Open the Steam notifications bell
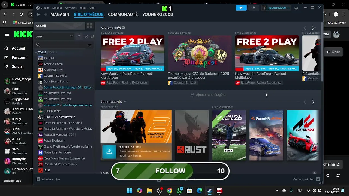349x196 pixels. point(254,8)
